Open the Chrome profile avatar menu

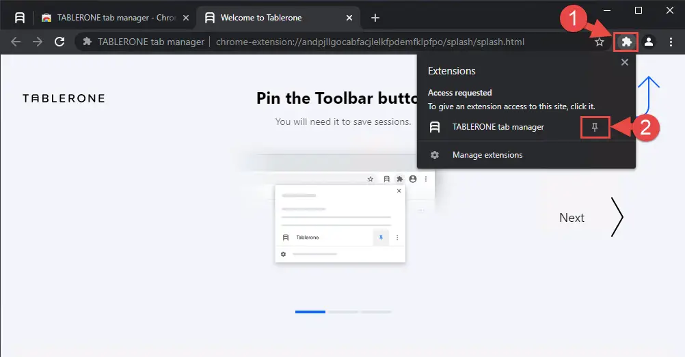point(649,42)
